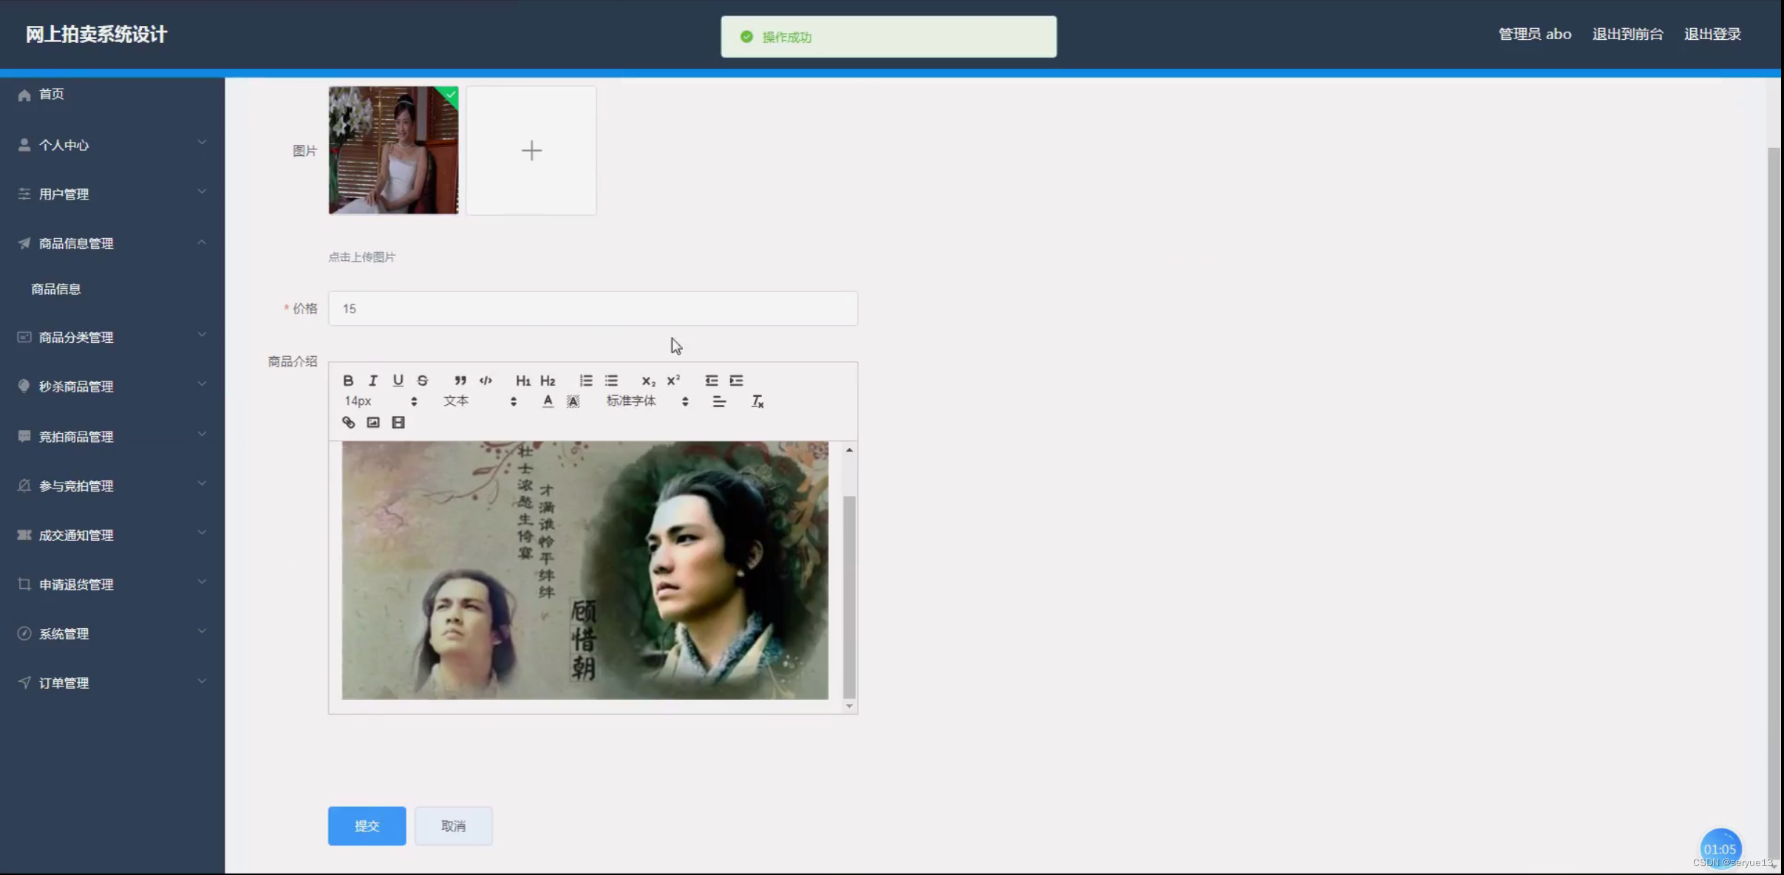Open the 系统管理 menu

pyautogui.click(x=112, y=634)
